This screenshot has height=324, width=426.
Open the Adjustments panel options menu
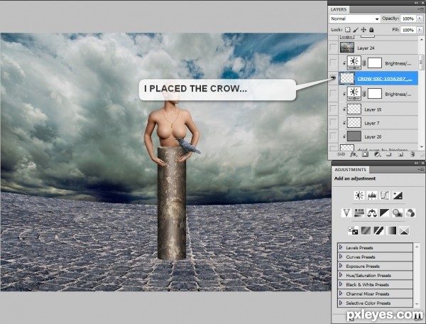click(421, 169)
